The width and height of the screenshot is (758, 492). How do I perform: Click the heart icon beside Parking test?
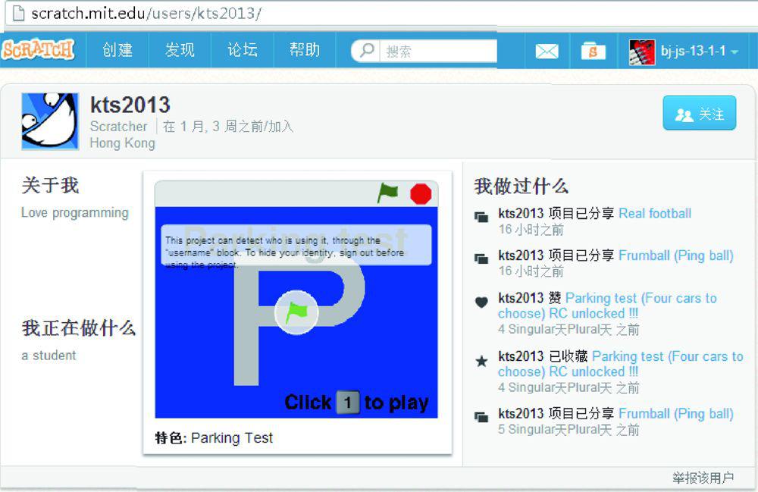click(x=481, y=302)
